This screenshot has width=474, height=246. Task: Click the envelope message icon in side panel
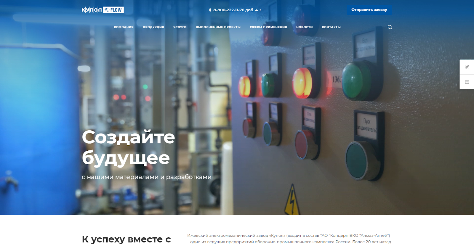pos(467,82)
